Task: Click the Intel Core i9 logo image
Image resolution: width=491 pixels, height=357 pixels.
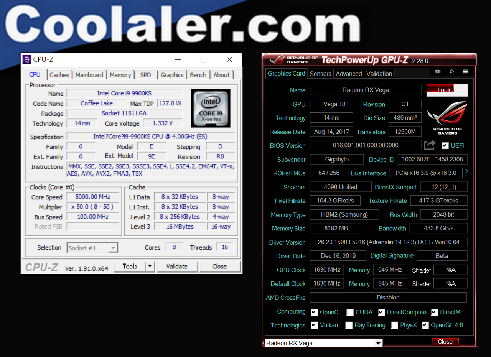Action: point(211,108)
